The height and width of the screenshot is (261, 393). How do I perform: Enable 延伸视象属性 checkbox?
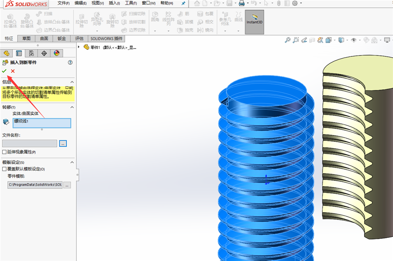click(x=4, y=152)
